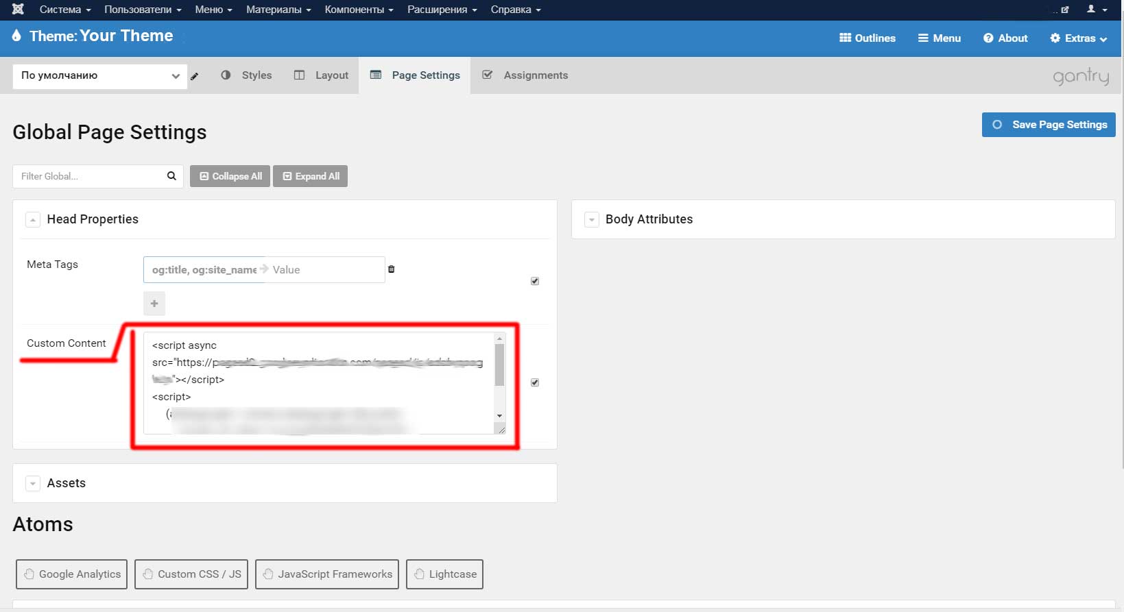The image size is (1124, 612).
Task: Open the По умолчанию outline selector
Action: point(99,76)
